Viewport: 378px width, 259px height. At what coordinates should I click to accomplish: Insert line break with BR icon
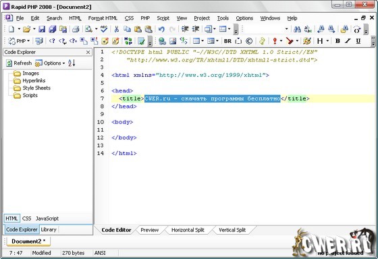point(227,41)
